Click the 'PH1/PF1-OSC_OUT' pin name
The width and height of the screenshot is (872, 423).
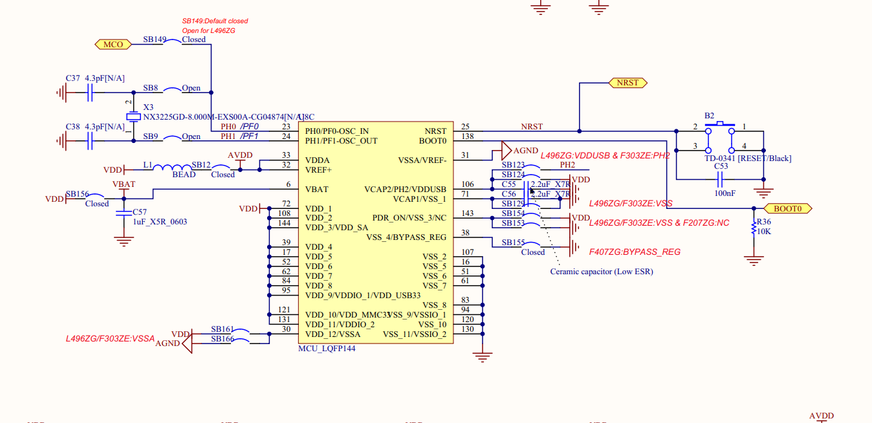(341, 141)
